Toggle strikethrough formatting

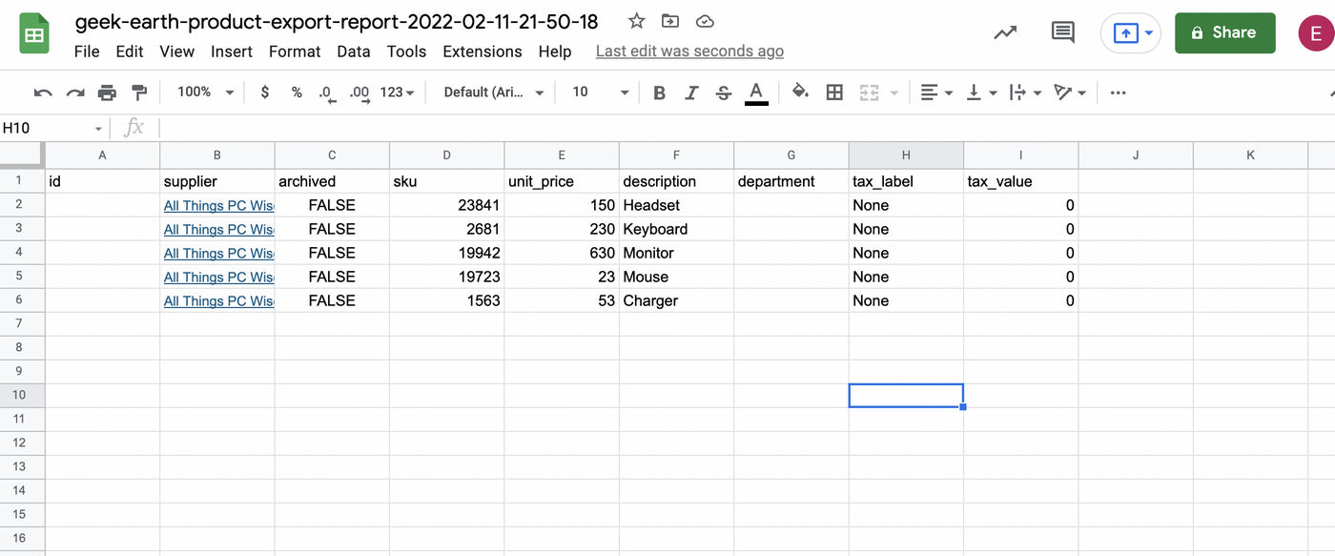(724, 93)
